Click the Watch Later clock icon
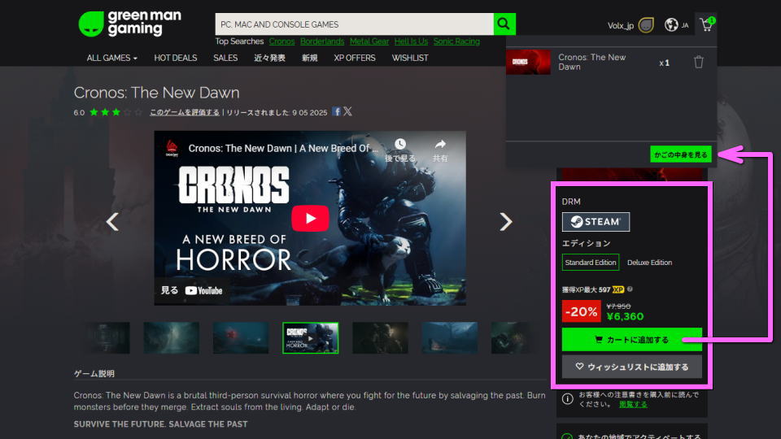781x439 pixels. pos(400,145)
